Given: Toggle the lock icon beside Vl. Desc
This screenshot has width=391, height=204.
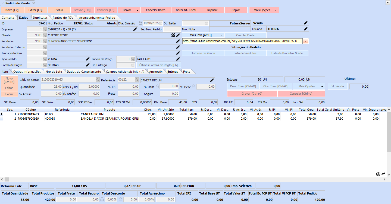Looking at the screenshot, I should pos(193,86).
